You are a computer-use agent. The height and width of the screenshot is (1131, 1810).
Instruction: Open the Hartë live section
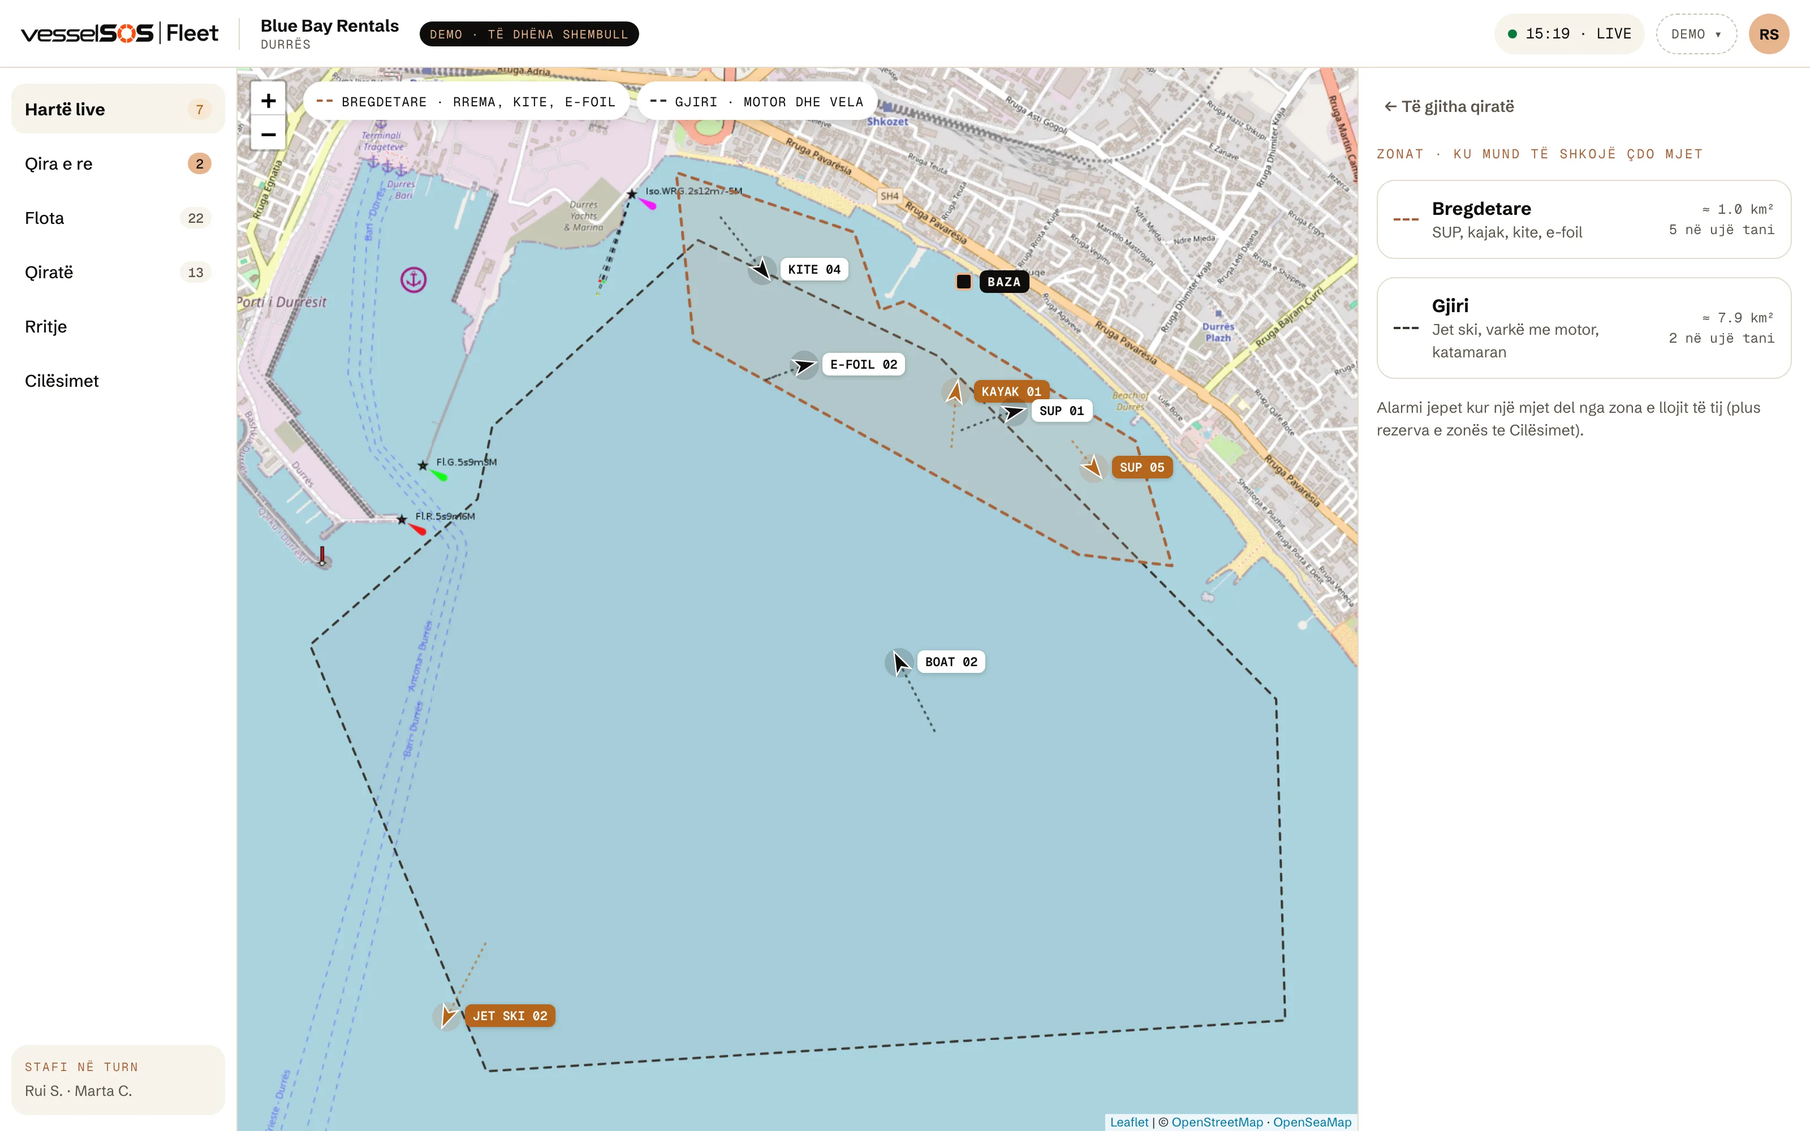click(x=118, y=109)
